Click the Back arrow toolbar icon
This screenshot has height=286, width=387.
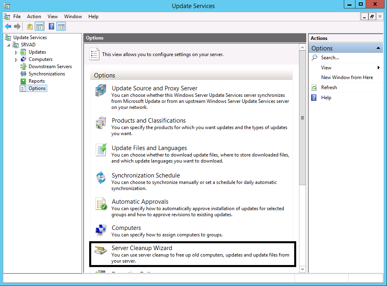(8, 26)
